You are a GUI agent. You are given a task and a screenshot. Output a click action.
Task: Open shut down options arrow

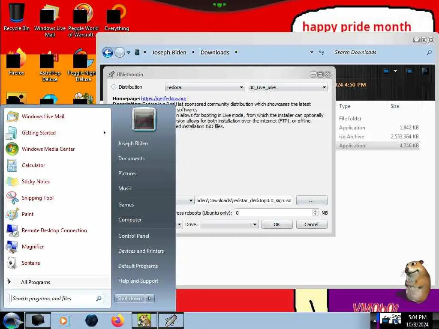tap(150, 299)
